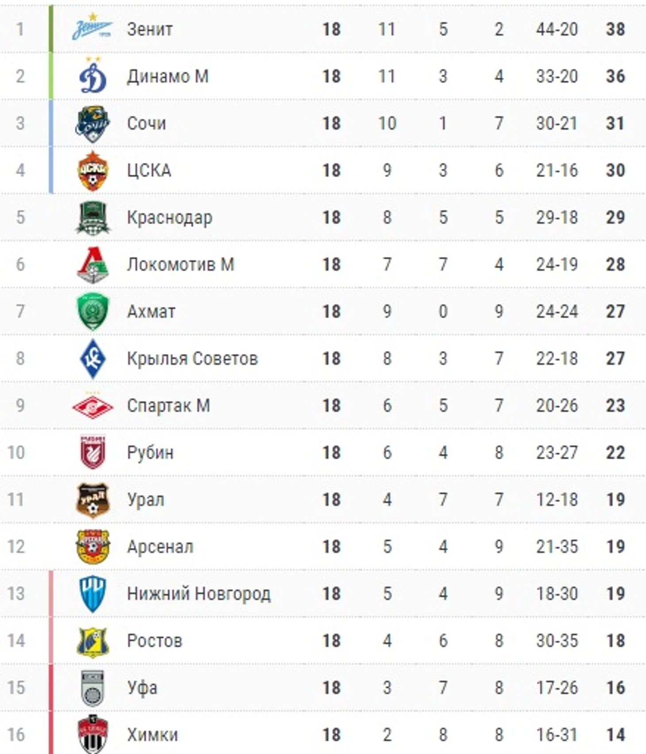Screen dimensions: 646x754
Task: Click the Краснодар club crest
Action: pos(92,217)
